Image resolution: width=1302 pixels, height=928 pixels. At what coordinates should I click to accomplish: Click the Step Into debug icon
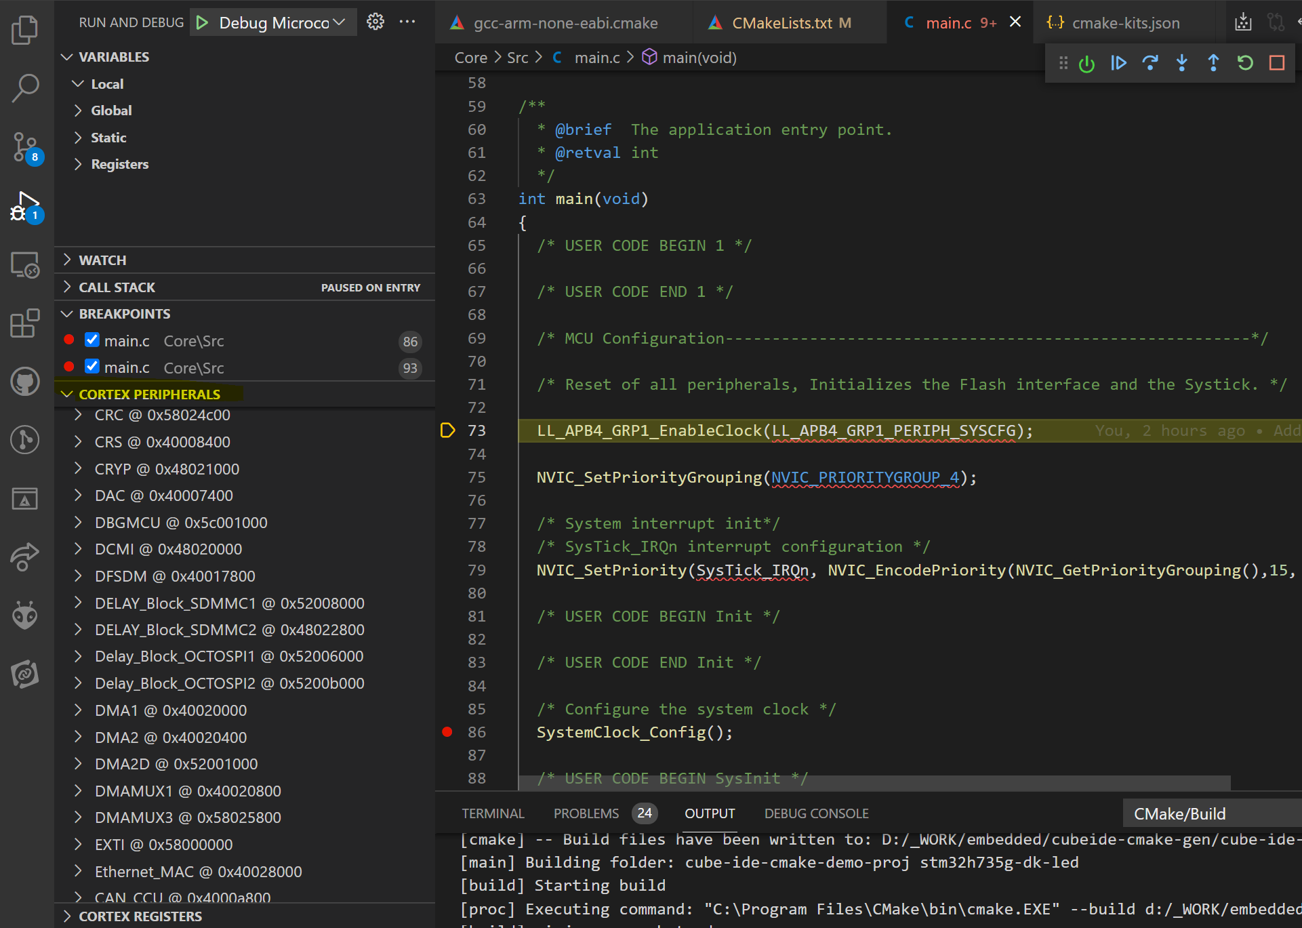click(x=1183, y=63)
